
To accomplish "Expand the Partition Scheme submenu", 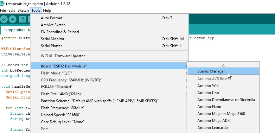I will 109,101.
